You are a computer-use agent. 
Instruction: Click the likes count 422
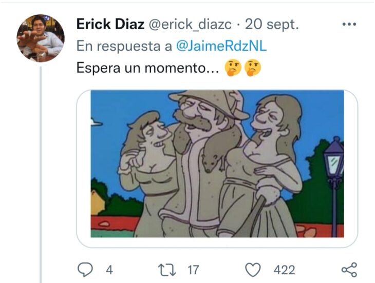tap(285, 270)
